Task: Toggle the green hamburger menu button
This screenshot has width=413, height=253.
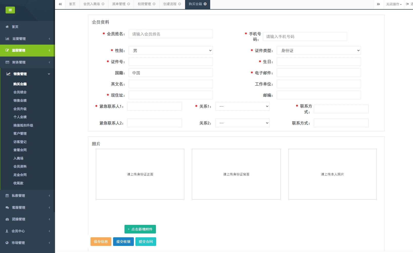Action: (x=10, y=10)
